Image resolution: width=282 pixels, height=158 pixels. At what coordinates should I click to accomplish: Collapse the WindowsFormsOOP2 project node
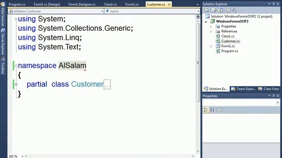206,22
